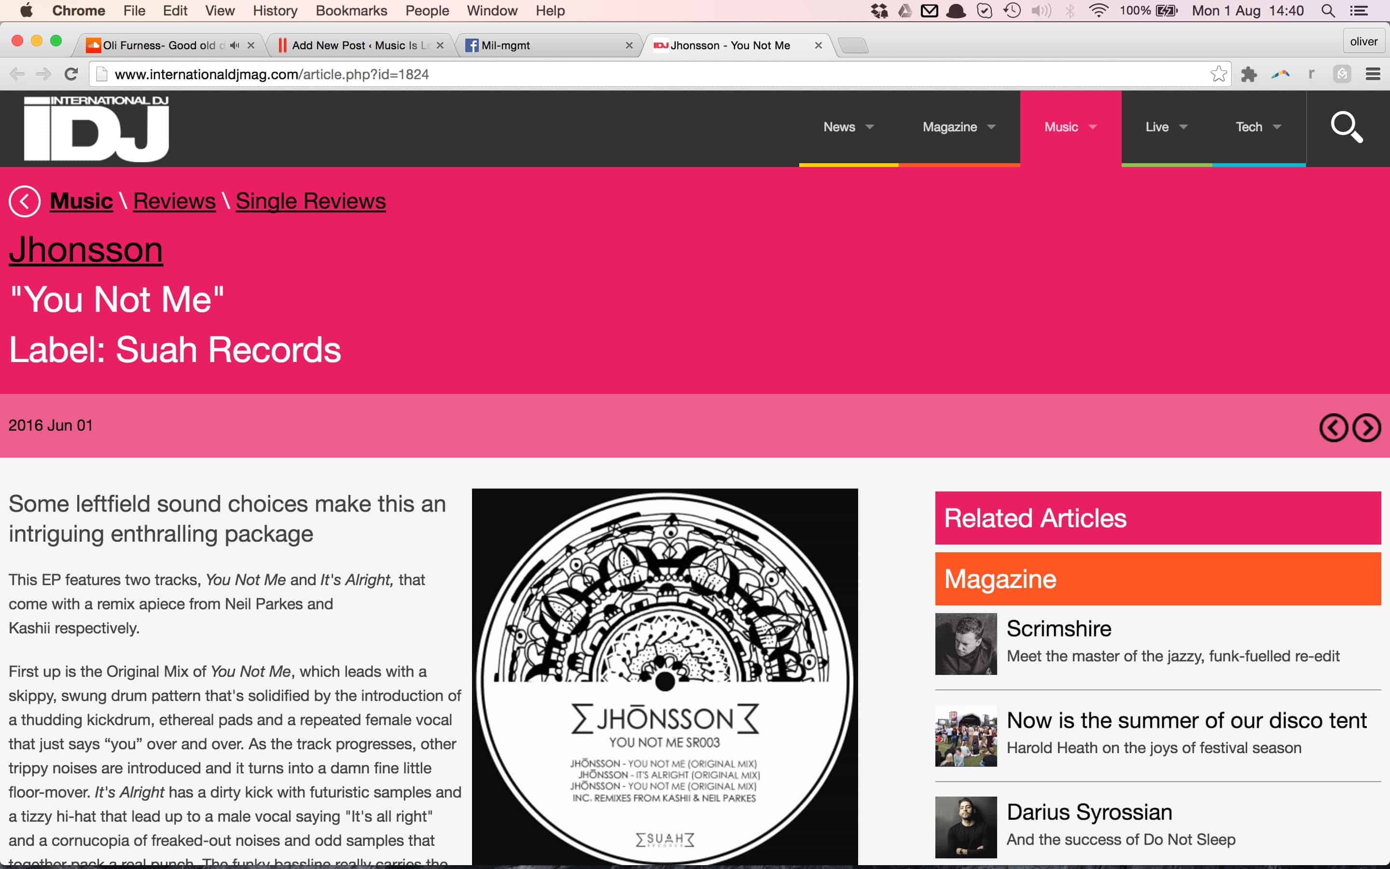Image resolution: width=1390 pixels, height=869 pixels.
Task: Click the puzzle piece extension icon
Action: tap(1249, 74)
